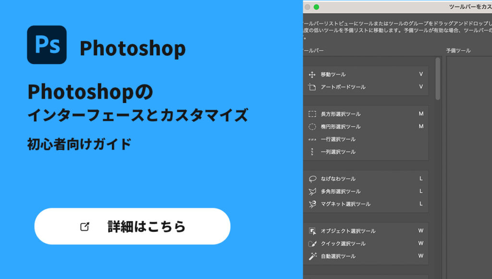Pick the Object Selection tool icon
The image size is (492, 279).
312,231
